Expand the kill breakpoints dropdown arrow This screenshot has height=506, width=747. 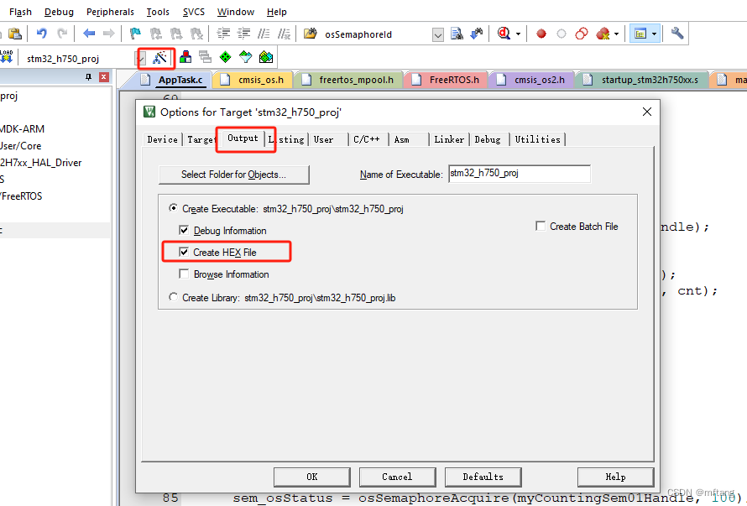point(616,34)
